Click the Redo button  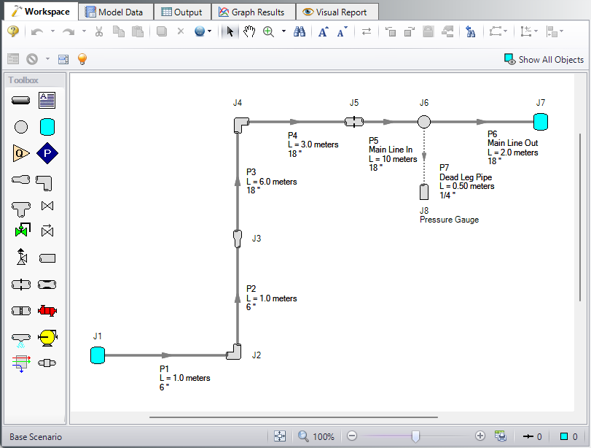(x=69, y=32)
